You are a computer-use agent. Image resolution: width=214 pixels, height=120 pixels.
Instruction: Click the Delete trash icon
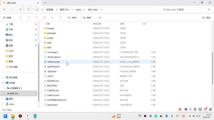click(61, 18)
